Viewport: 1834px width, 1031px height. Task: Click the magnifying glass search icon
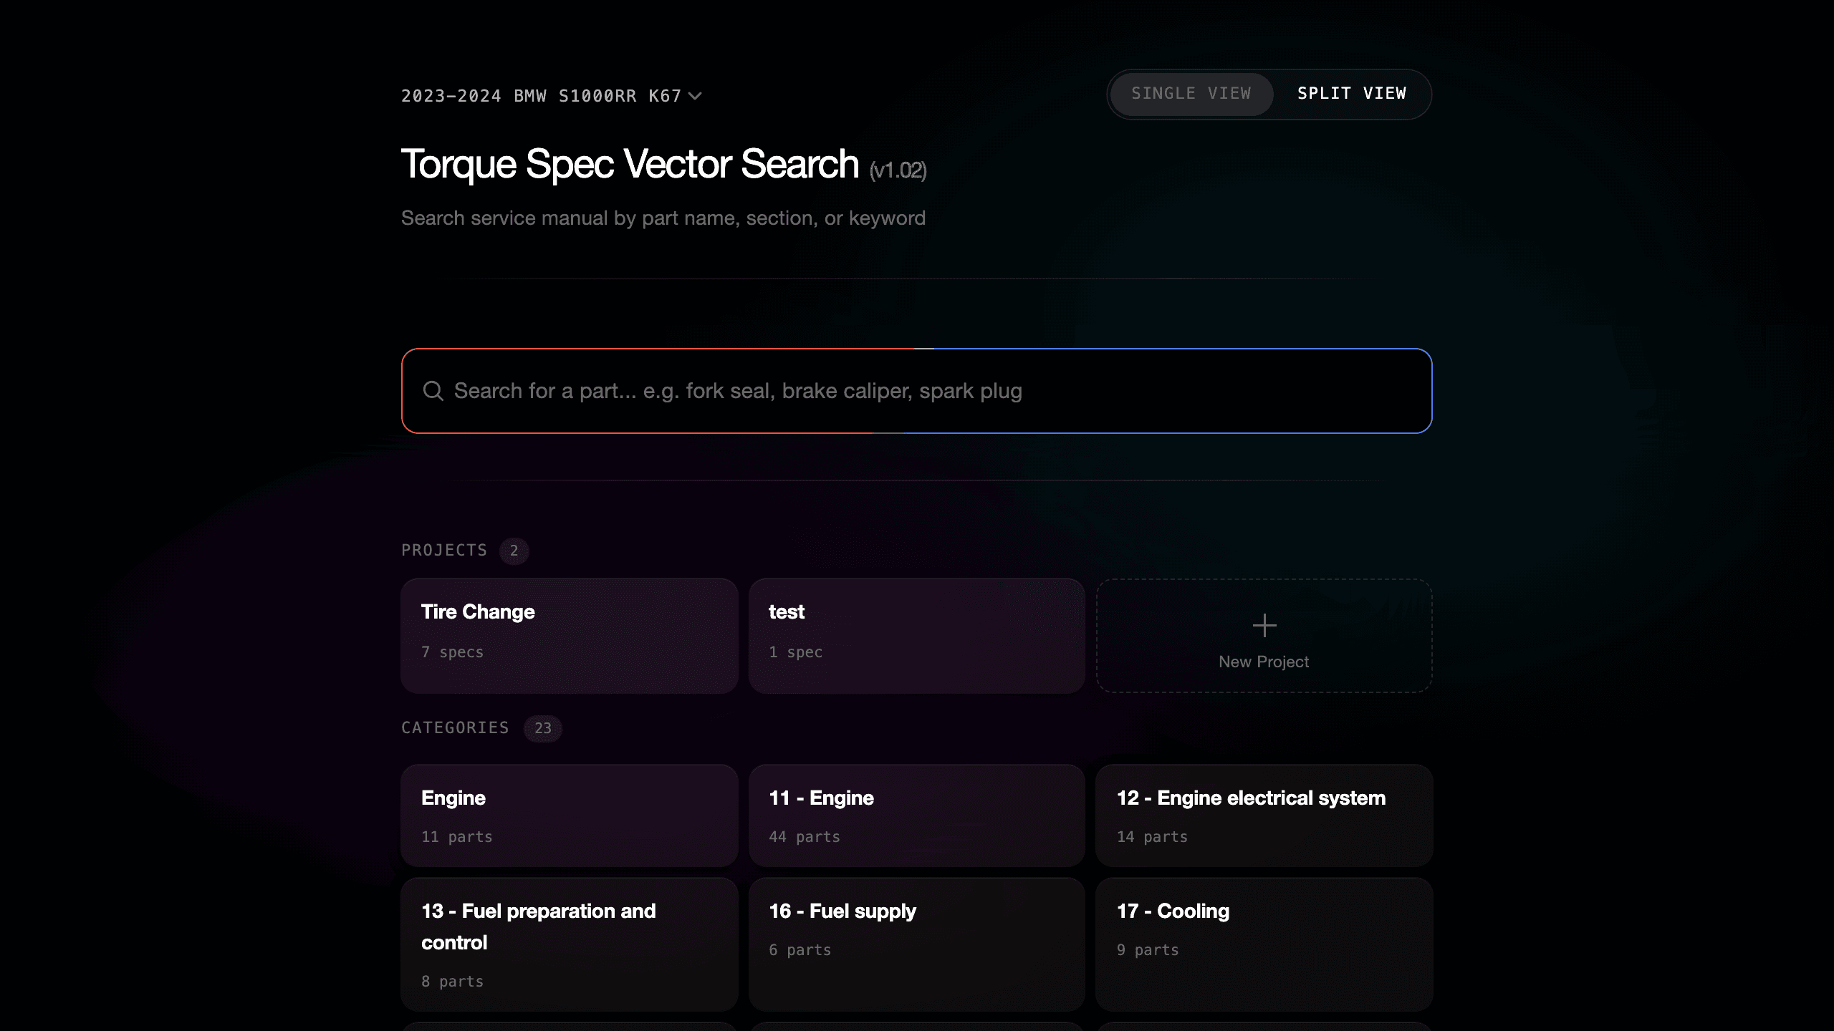[433, 391]
